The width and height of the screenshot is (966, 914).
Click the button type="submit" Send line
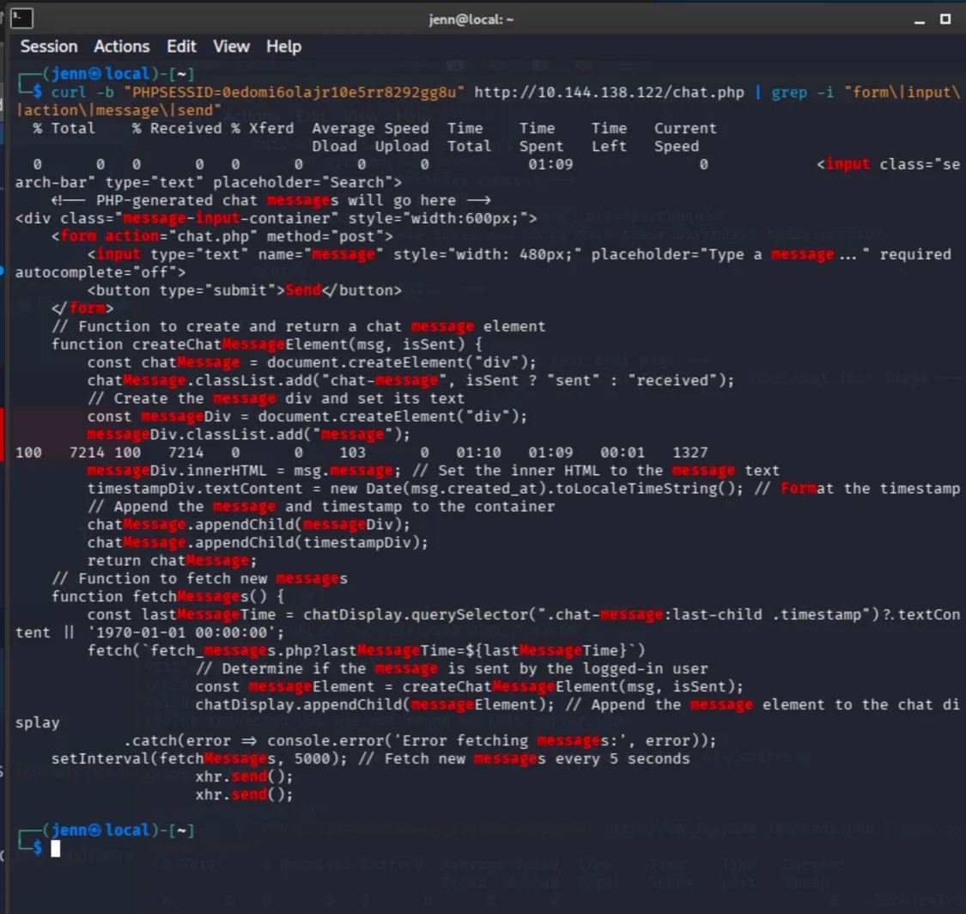tap(244, 290)
